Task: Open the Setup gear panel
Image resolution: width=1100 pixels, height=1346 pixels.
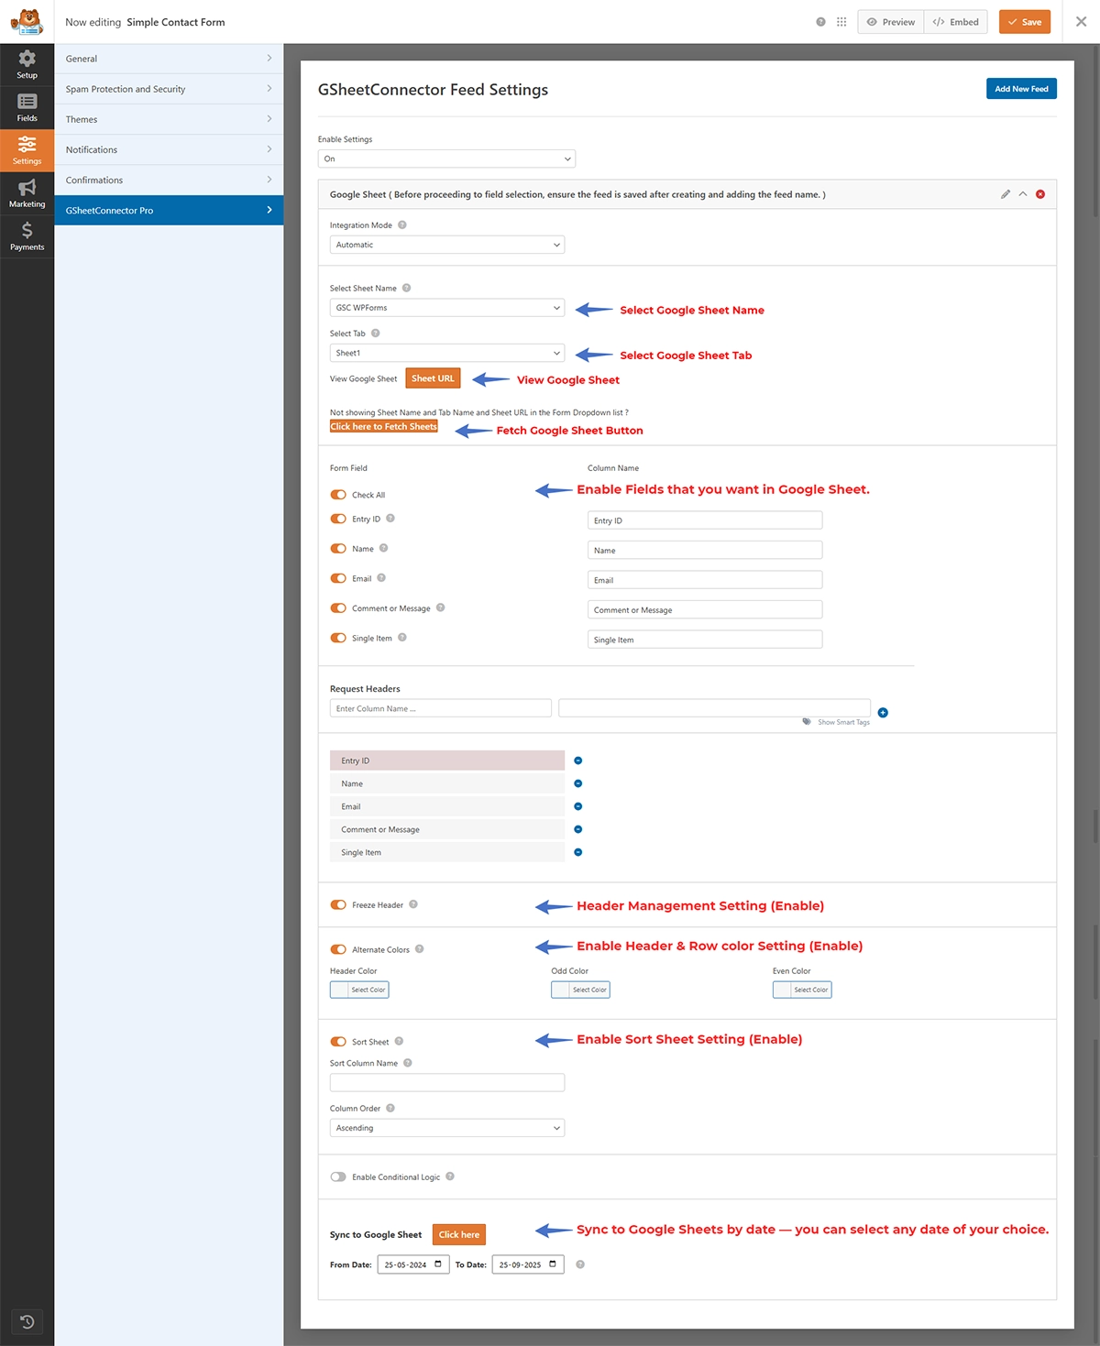Action: point(27,64)
